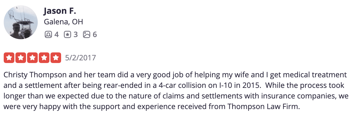Click the Galena, OH location text
This screenshot has height=117, width=356.
pyautogui.click(x=63, y=22)
